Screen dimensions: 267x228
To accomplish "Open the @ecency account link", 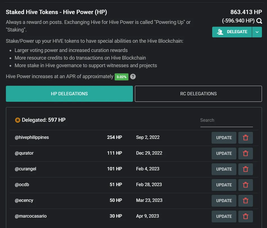I will coord(24,200).
